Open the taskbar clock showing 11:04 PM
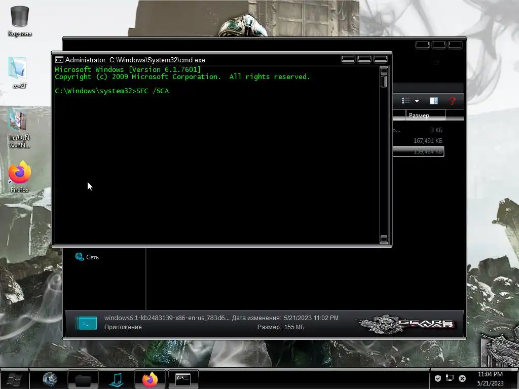 coord(490,379)
